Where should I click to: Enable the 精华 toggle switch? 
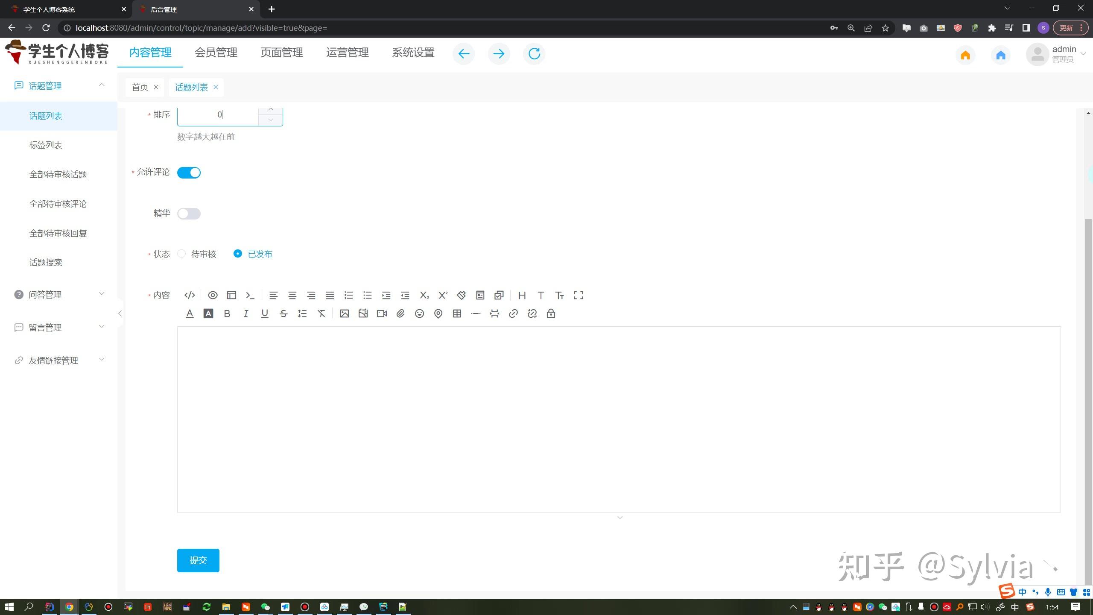pyautogui.click(x=189, y=214)
